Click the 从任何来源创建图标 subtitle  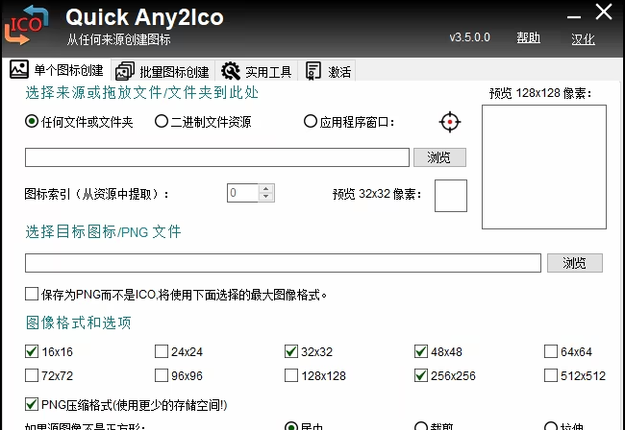point(119,39)
